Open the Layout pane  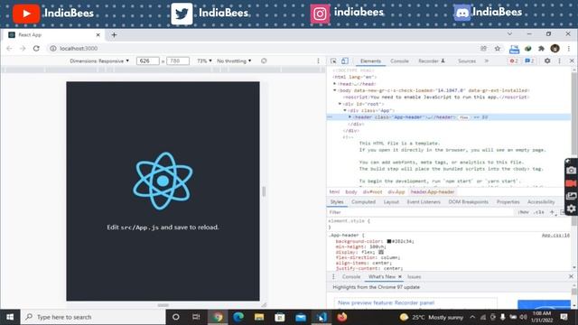tap(391, 202)
